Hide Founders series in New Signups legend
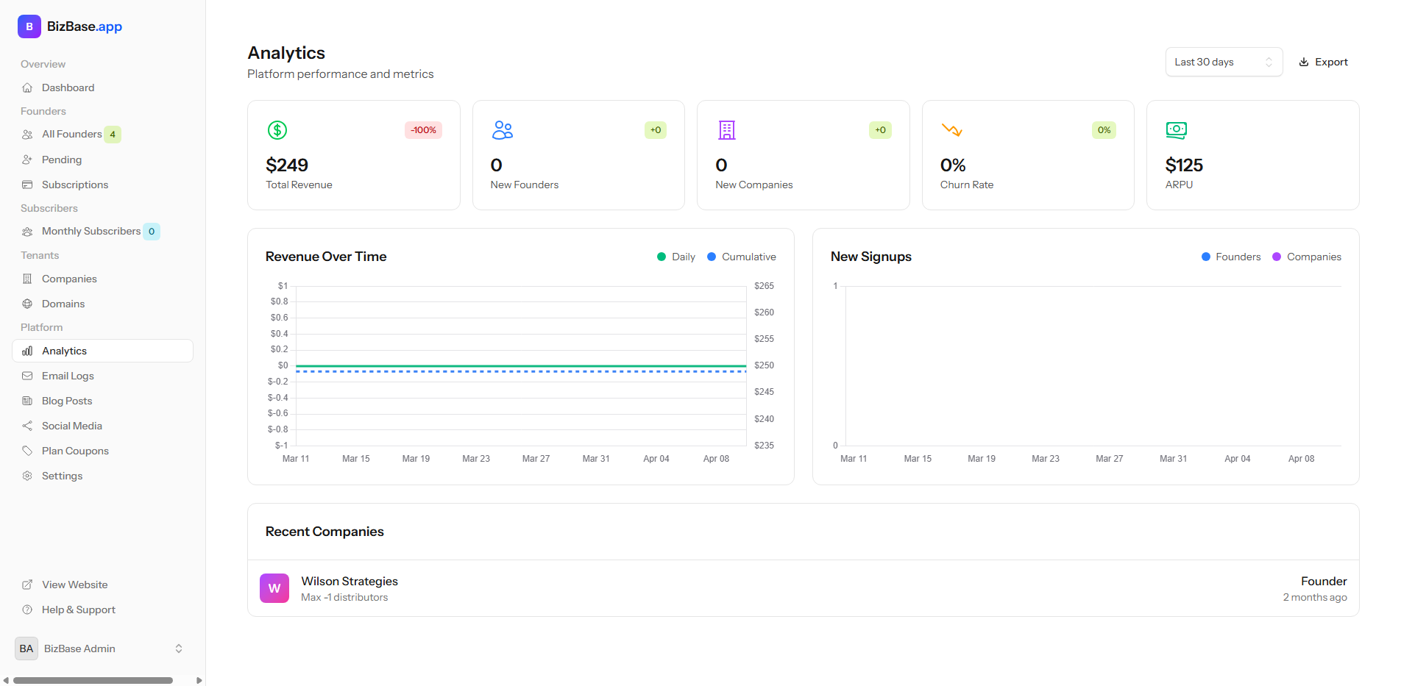Image resolution: width=1401 pixels, height=686 pixels. coord(1231,257)
